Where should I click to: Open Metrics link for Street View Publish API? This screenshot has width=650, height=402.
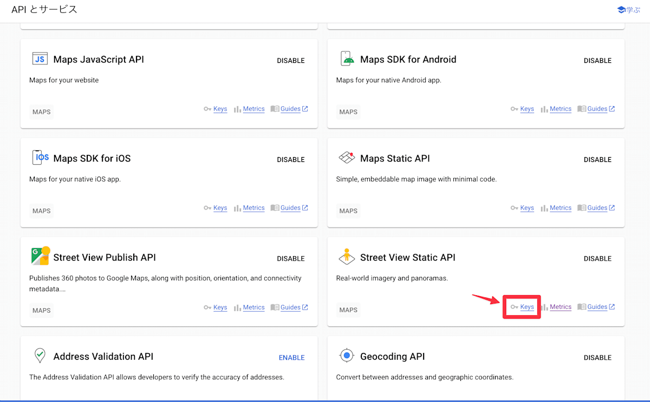[253, 307]
